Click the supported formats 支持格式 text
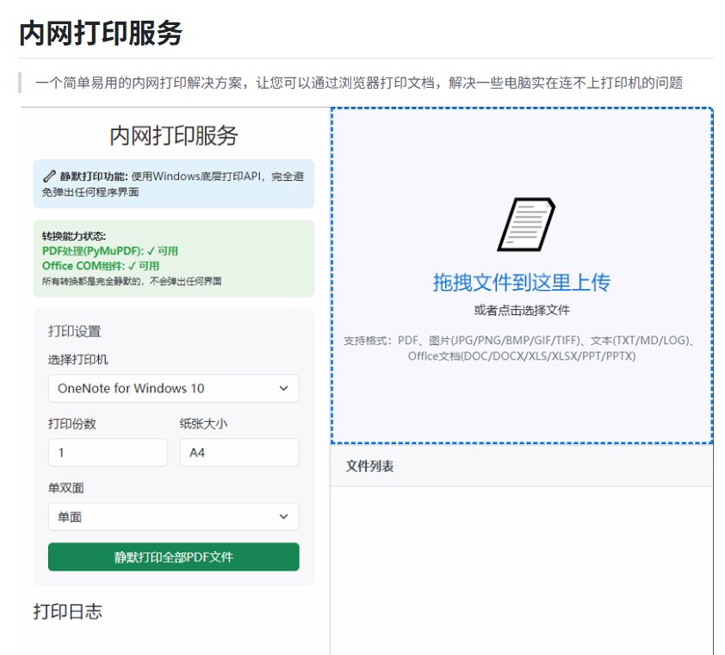 pyautogui.click(x=522, y=348)
